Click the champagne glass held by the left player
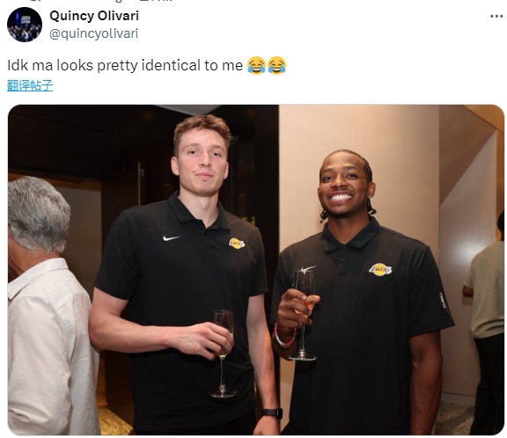Viewport: 507px width, 438px height. point(223,354)
